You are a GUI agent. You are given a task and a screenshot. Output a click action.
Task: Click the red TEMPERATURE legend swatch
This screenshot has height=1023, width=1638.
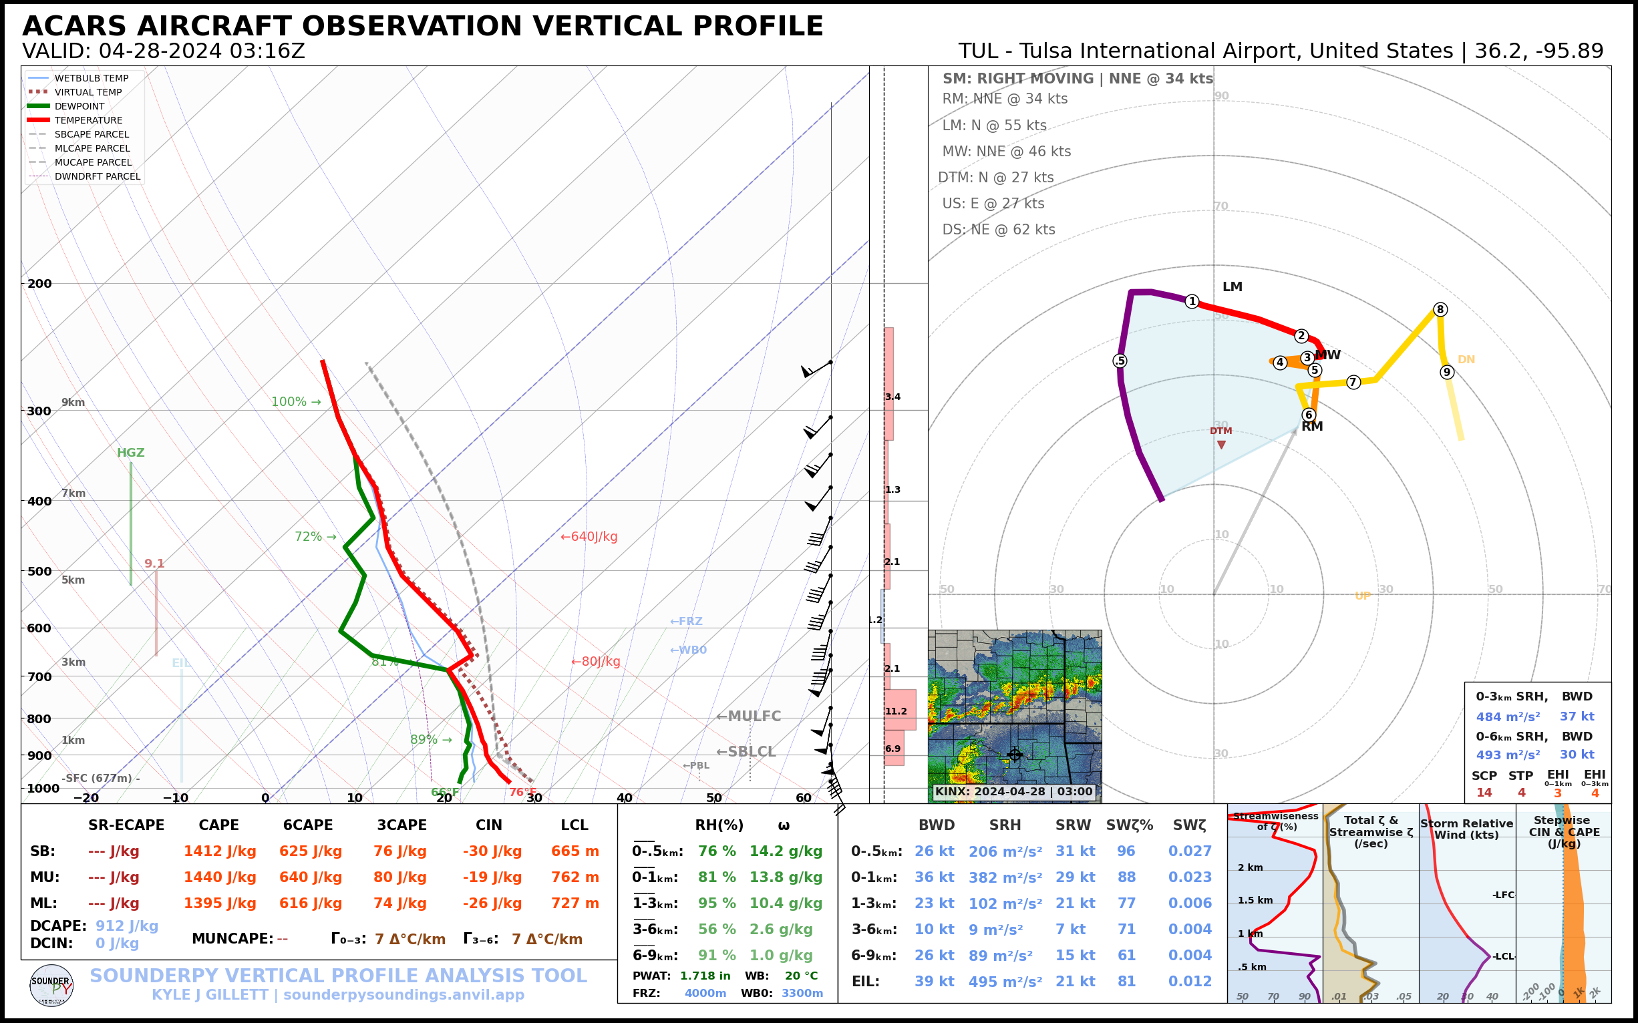[38, 120]
